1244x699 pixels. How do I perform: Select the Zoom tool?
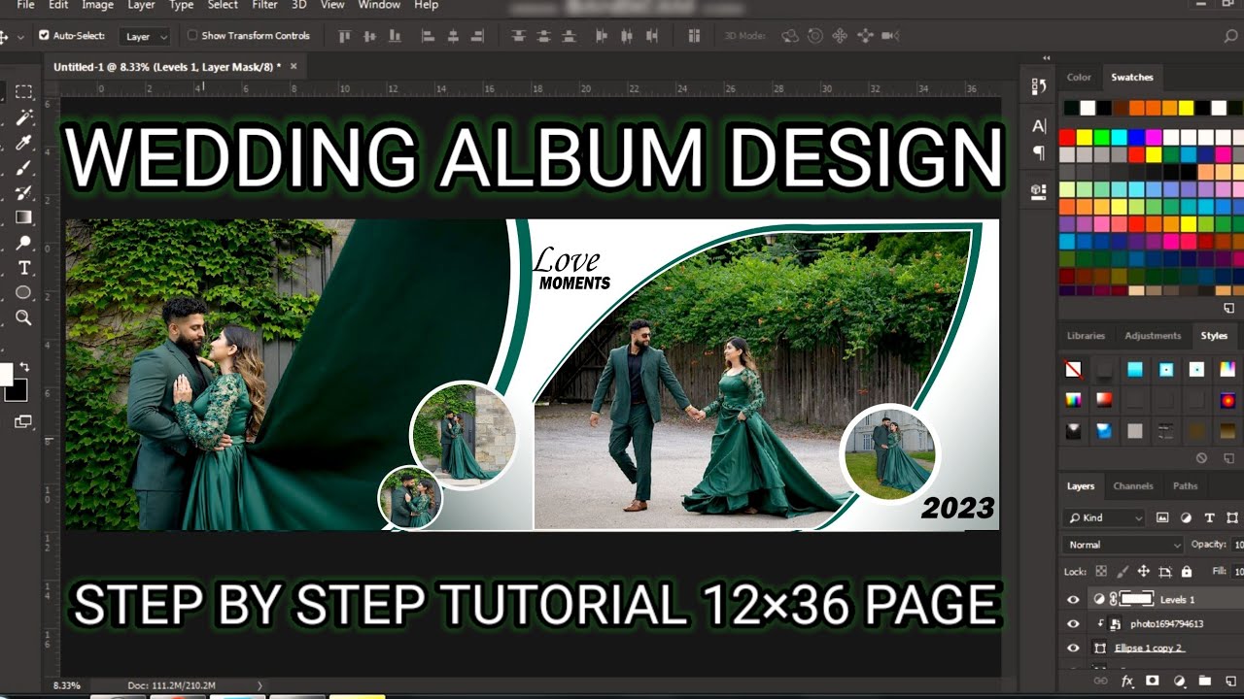[23, 317]
